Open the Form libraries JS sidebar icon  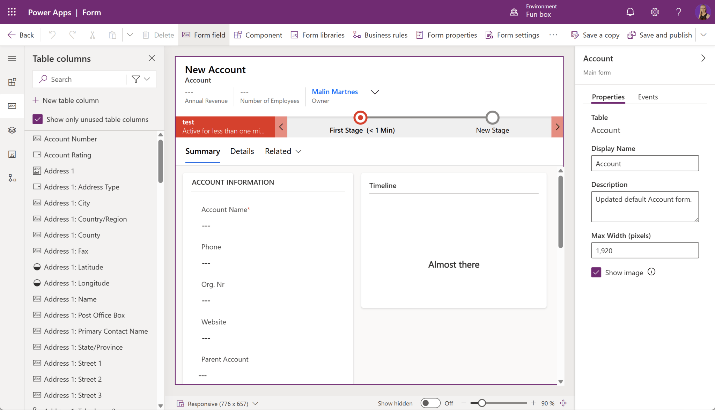tap(12, 154)
